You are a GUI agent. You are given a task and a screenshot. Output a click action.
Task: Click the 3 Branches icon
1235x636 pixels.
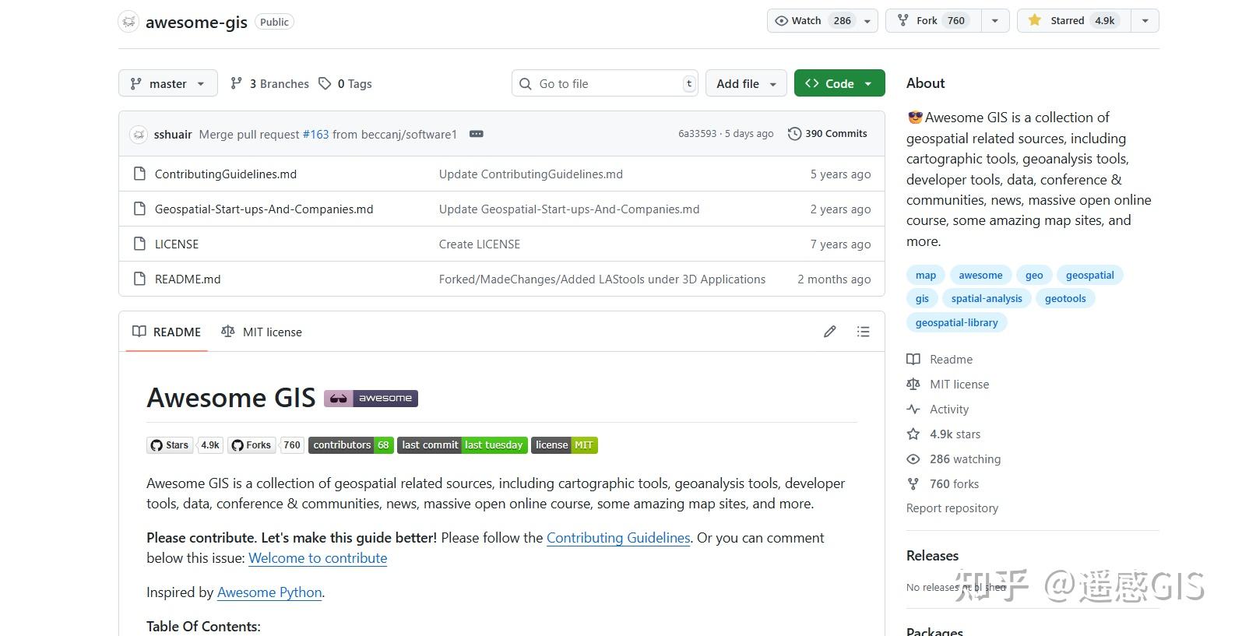(237, 84)
